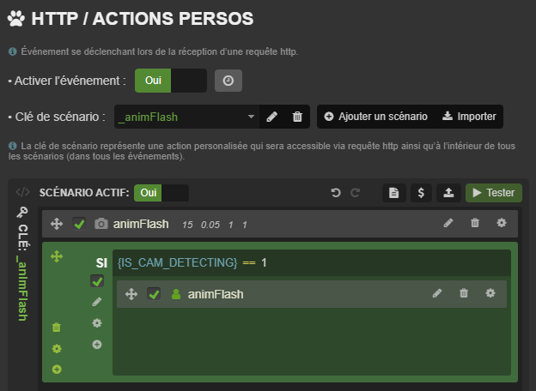
Task: Rename the _animFlash scenario key with pencil
Action: tap(272, 117)
